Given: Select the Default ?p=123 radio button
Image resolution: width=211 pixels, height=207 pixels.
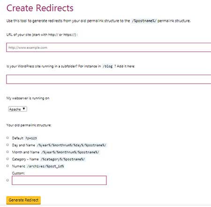Looking at the screenshot, I should pos(8,138).
